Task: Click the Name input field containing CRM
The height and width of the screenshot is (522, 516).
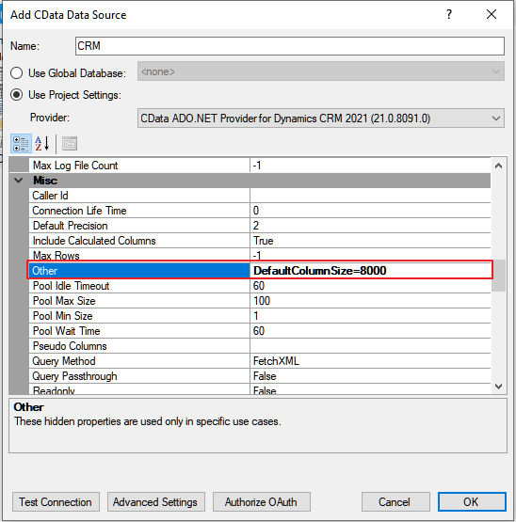Action: [290, 46]
